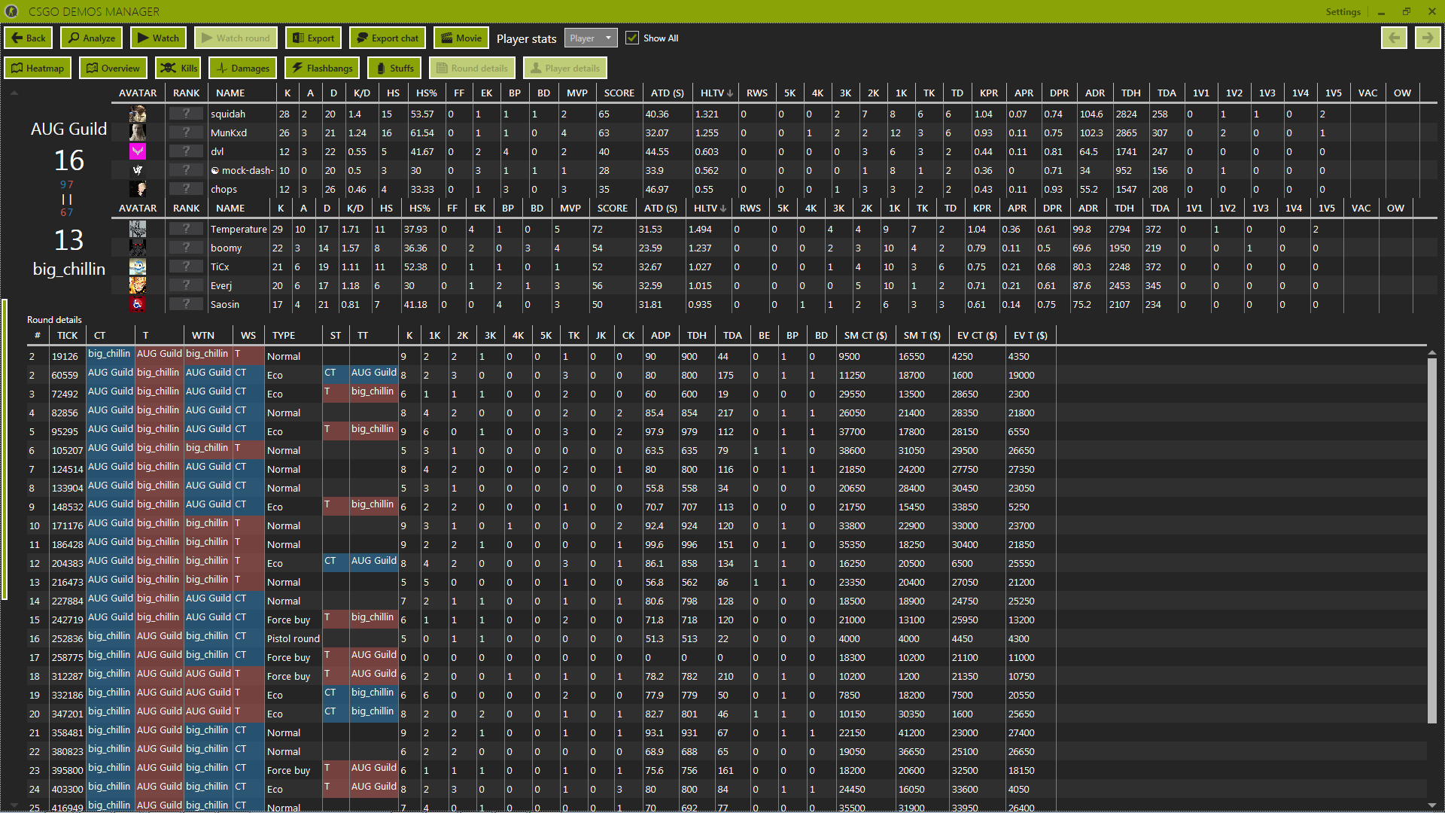Open Settings in the title bar
The width and height of the screenshot is (1445, 813).
point(1343,11)
